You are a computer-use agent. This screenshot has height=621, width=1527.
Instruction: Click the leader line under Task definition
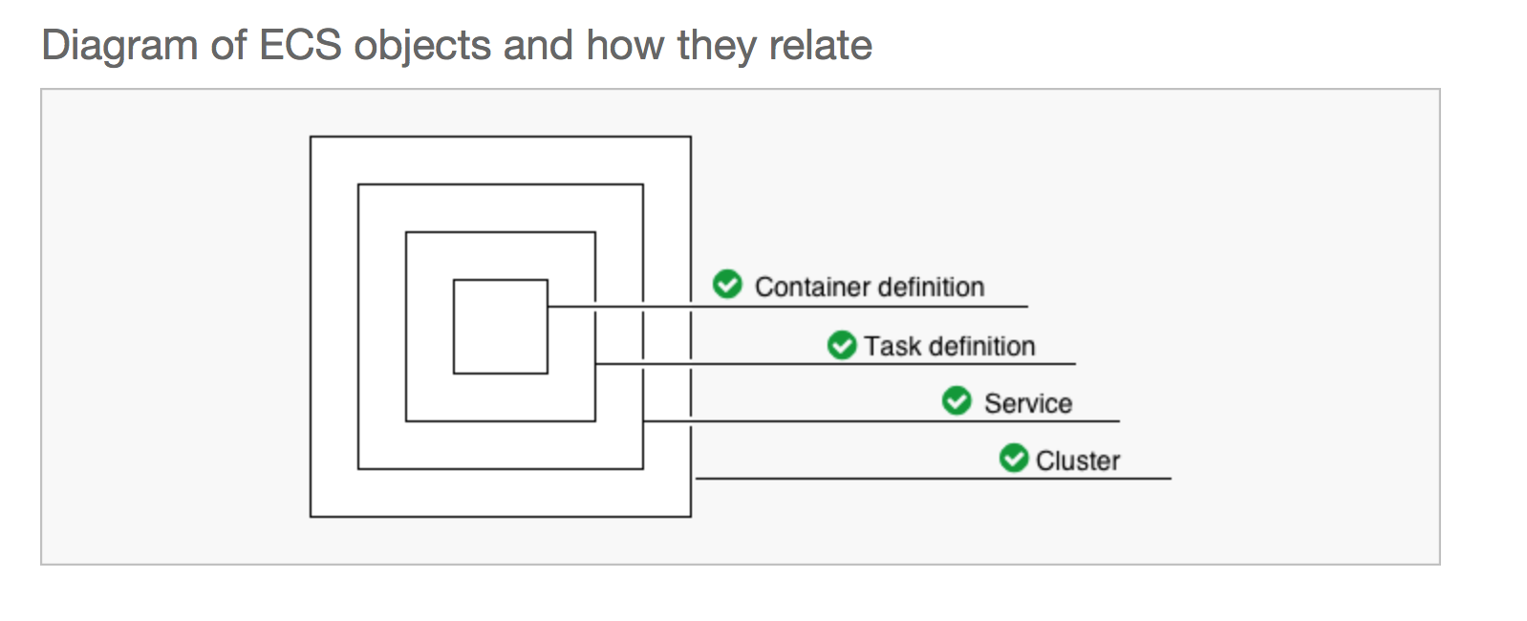tap(908, 364)
